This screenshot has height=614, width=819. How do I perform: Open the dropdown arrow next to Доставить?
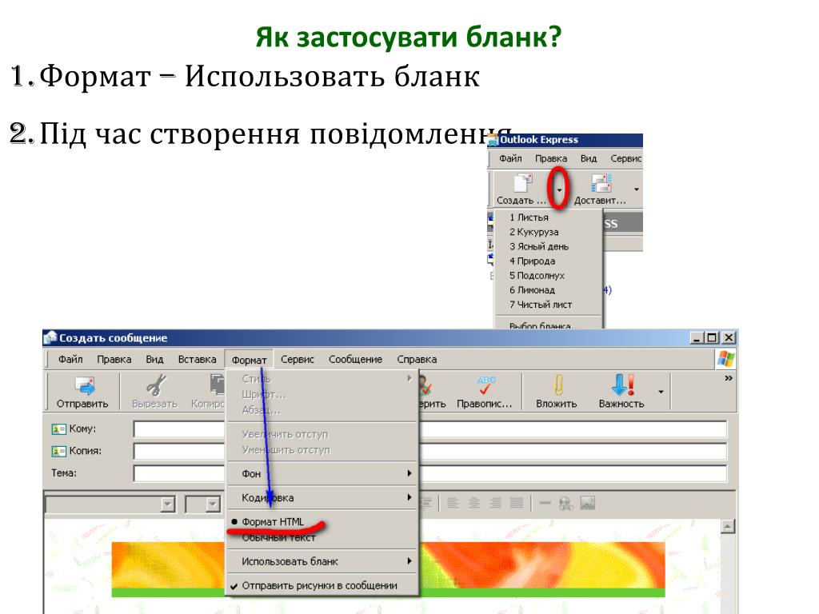pyautogui.click(x=636, y=189)
